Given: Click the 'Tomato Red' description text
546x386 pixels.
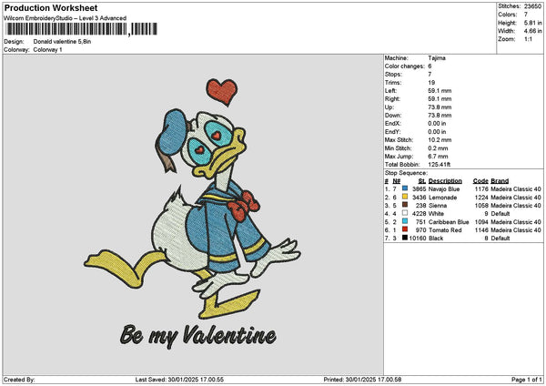Looking at the screenshot, I should 445,230.
